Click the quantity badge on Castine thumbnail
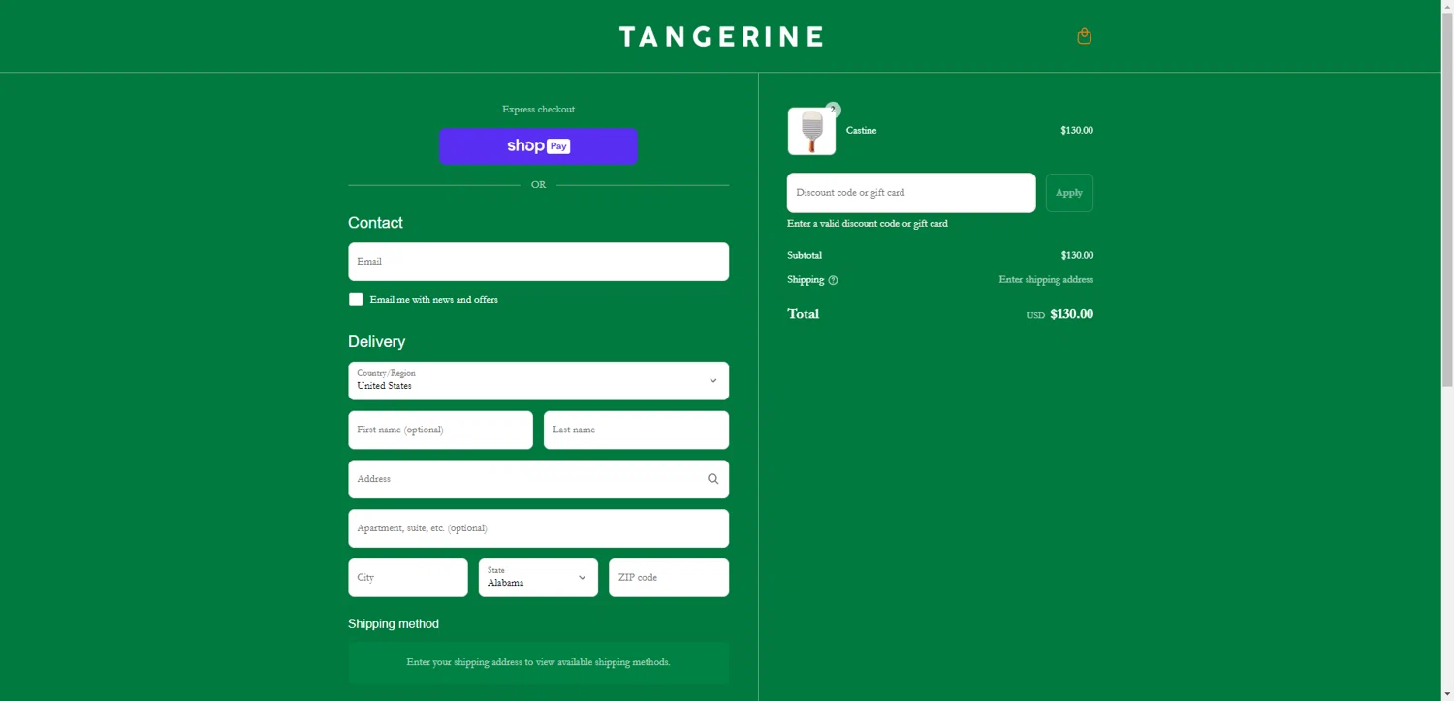Viewport: 1454px width, 701px height. (x=833, y=111)
